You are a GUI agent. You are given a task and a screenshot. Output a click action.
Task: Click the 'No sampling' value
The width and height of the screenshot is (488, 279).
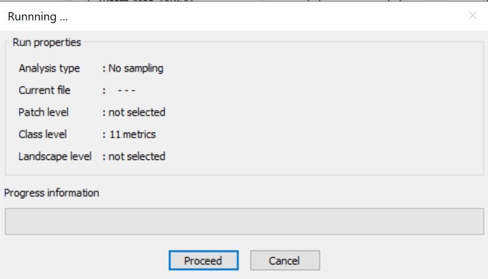[x=136, y=68]
